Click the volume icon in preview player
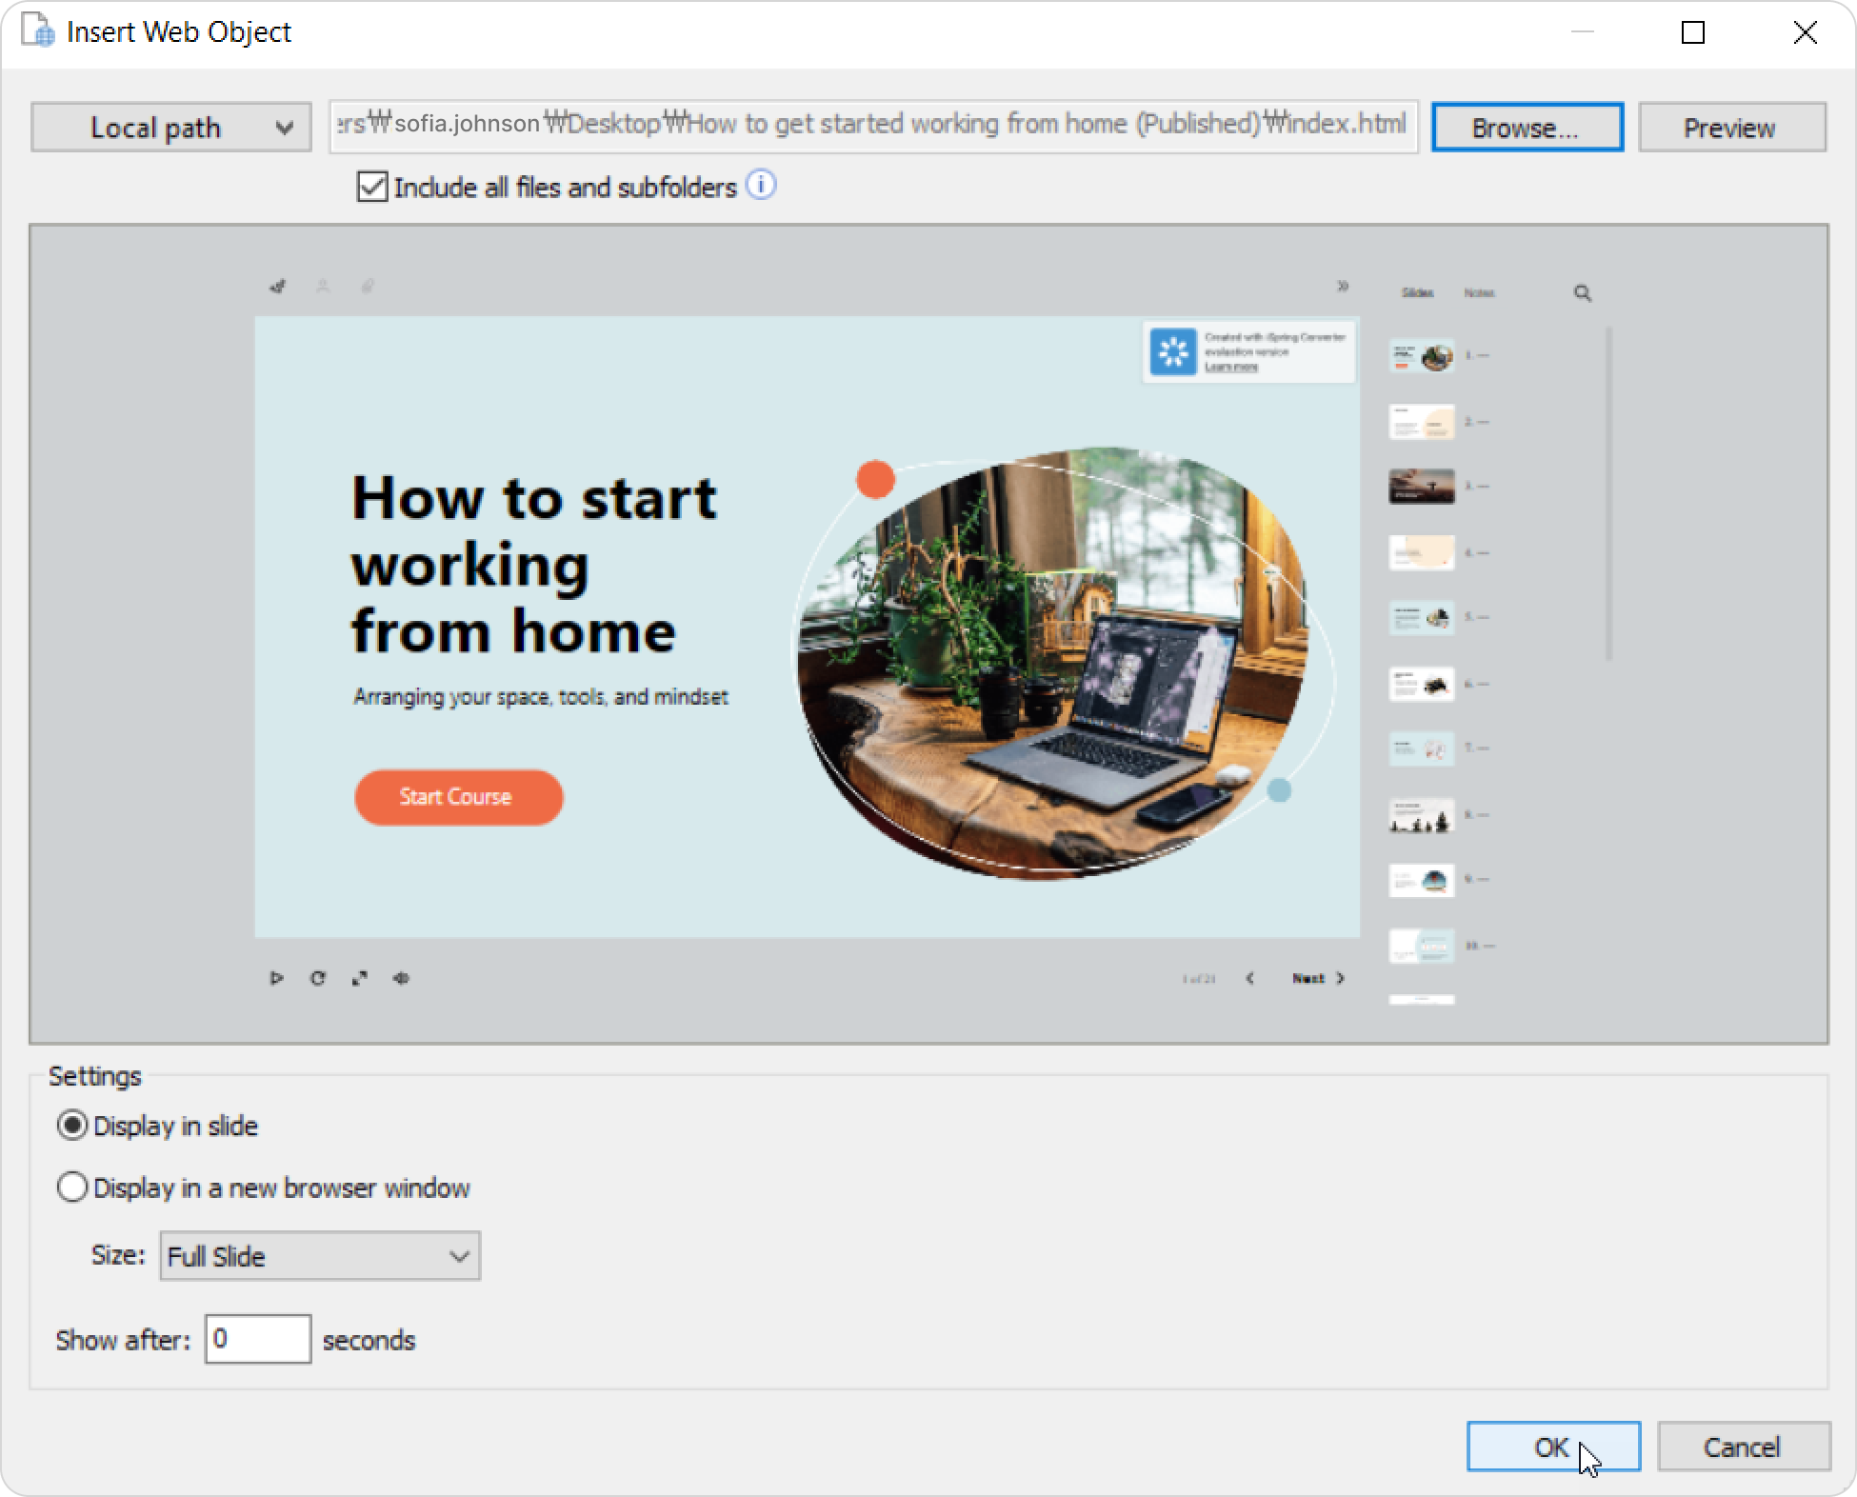Image resolution: width=1857 pixels, height=1497 pixels. (401, 978)
